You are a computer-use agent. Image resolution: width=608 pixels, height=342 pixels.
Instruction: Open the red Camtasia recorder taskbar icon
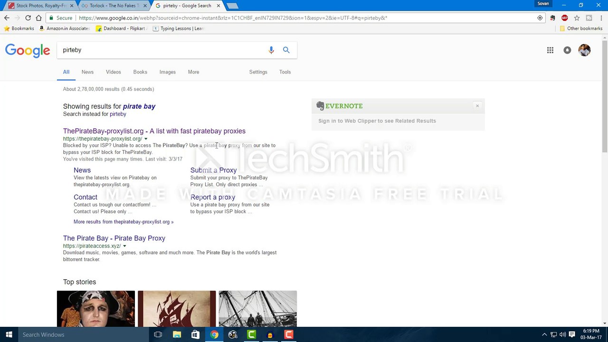click(x=288, y=334)
